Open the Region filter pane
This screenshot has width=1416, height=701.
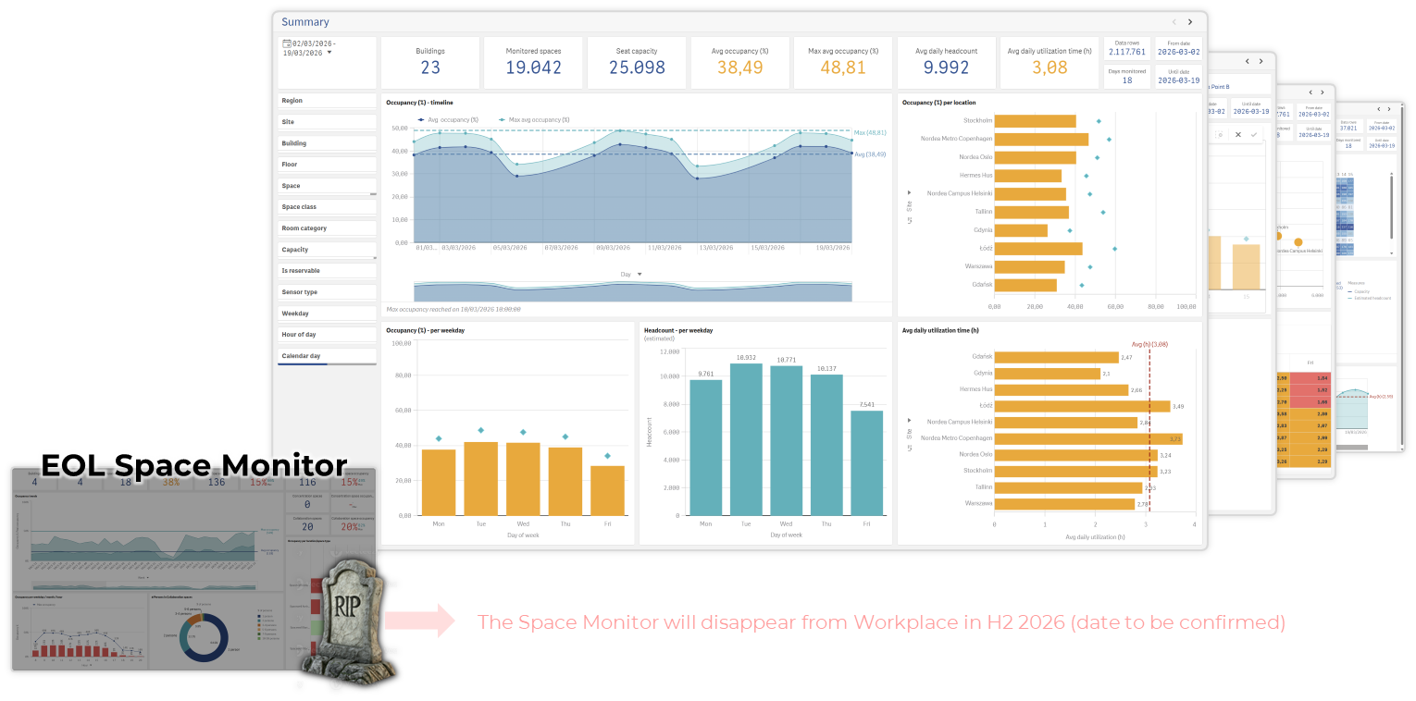click(327, 100)
